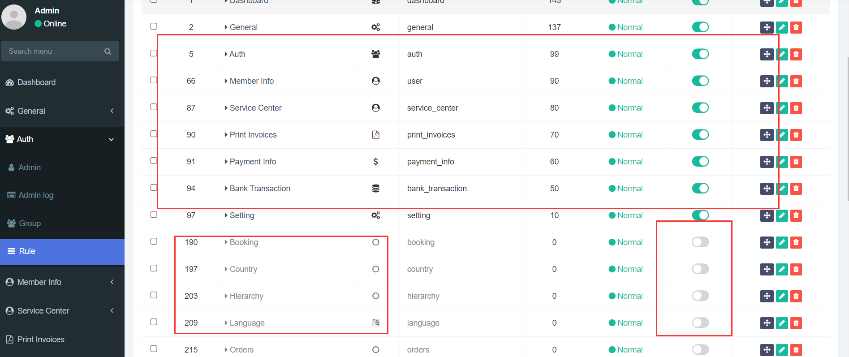Screen dimensions: 849x357
Task: Click the red delete icon for Auth row
Action: pos(796,54)
